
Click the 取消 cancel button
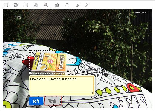pyautogui.click(x=52, y=101)
